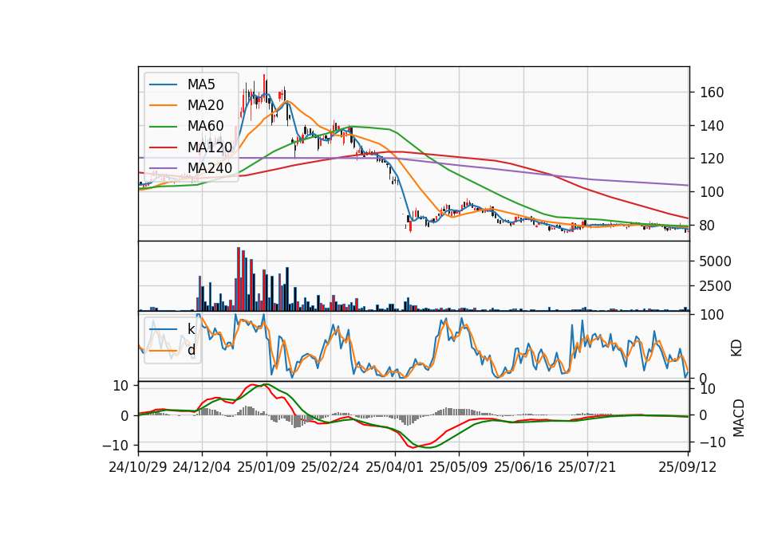Click the 120 price axis label
This screenshot has height=550, width=766.
point(712,159)
